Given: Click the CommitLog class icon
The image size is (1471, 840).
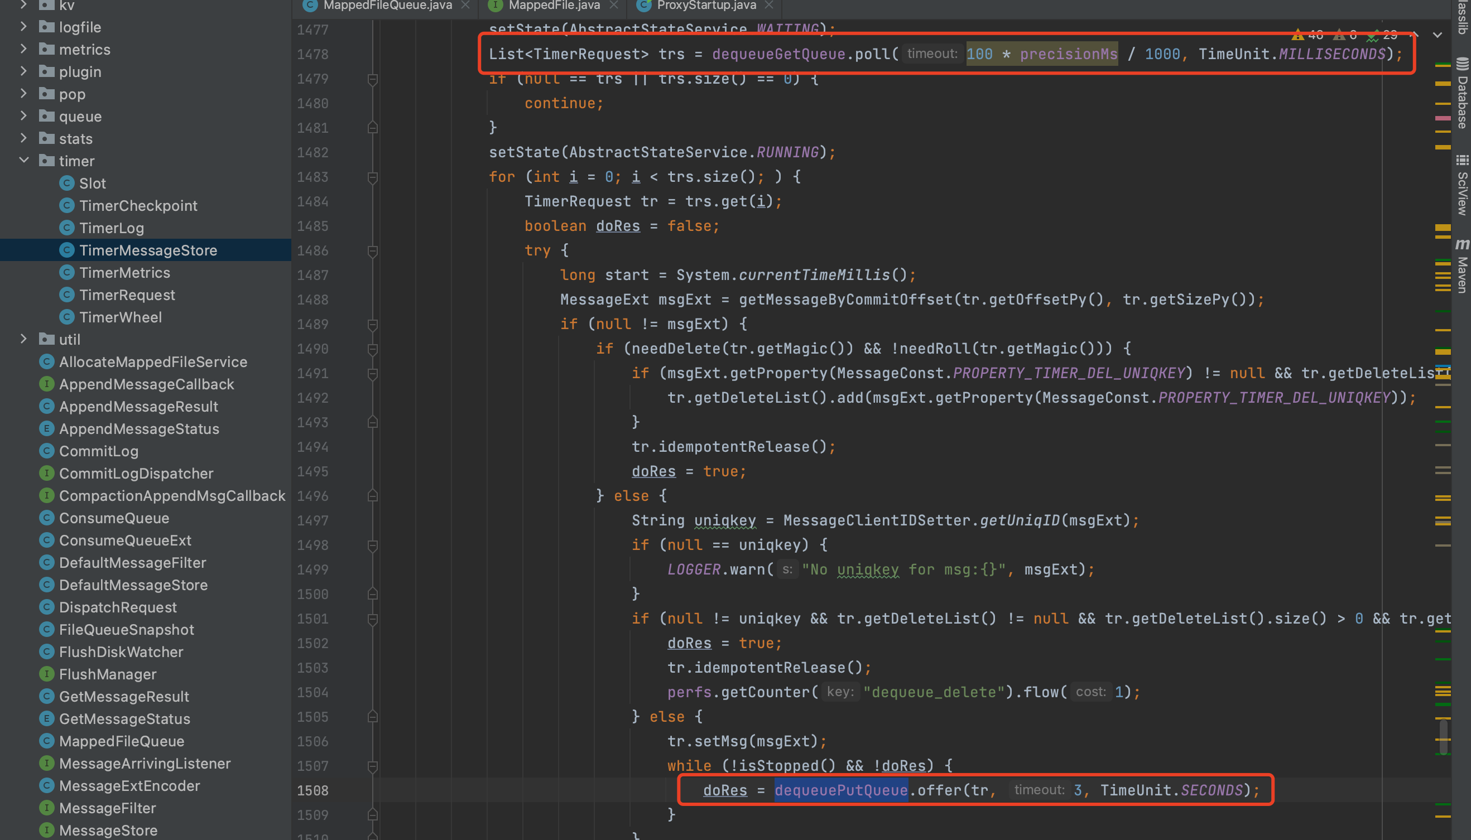Looking at the screenshot, I should coord(47,451).
